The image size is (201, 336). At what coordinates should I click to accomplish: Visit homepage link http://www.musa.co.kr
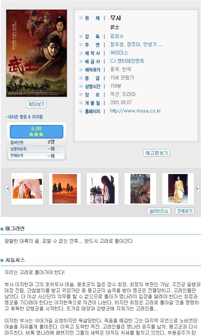coord(135,111)
